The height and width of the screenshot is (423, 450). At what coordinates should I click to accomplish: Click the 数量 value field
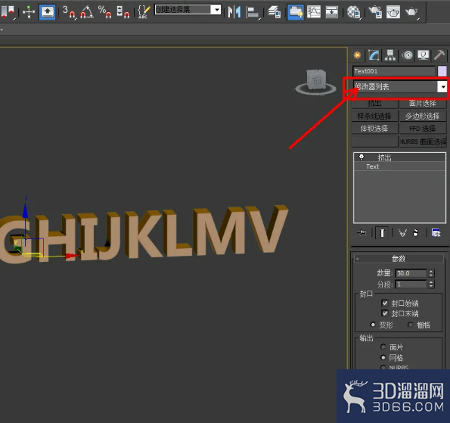click(411, 273)
